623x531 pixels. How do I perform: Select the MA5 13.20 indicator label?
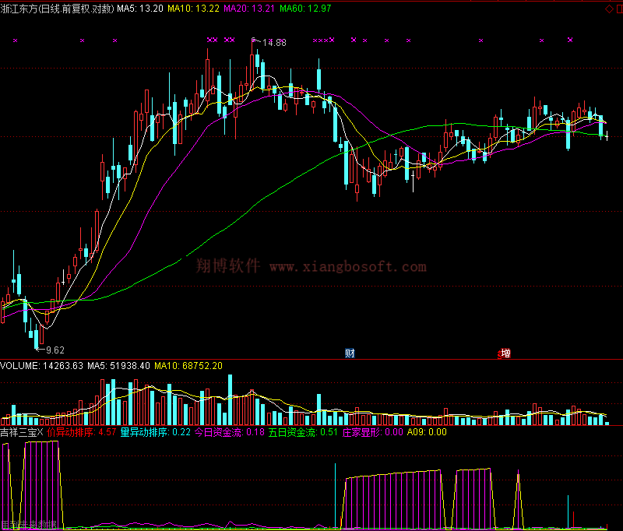[x=140, y=9]
